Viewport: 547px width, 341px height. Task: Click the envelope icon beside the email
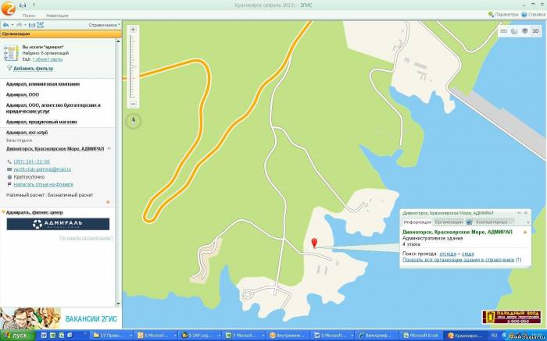tap(9, 169)
